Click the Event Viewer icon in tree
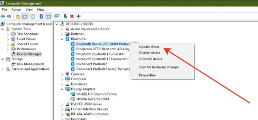258x120 pixels. pyautogui.click(x=13, y=39)
